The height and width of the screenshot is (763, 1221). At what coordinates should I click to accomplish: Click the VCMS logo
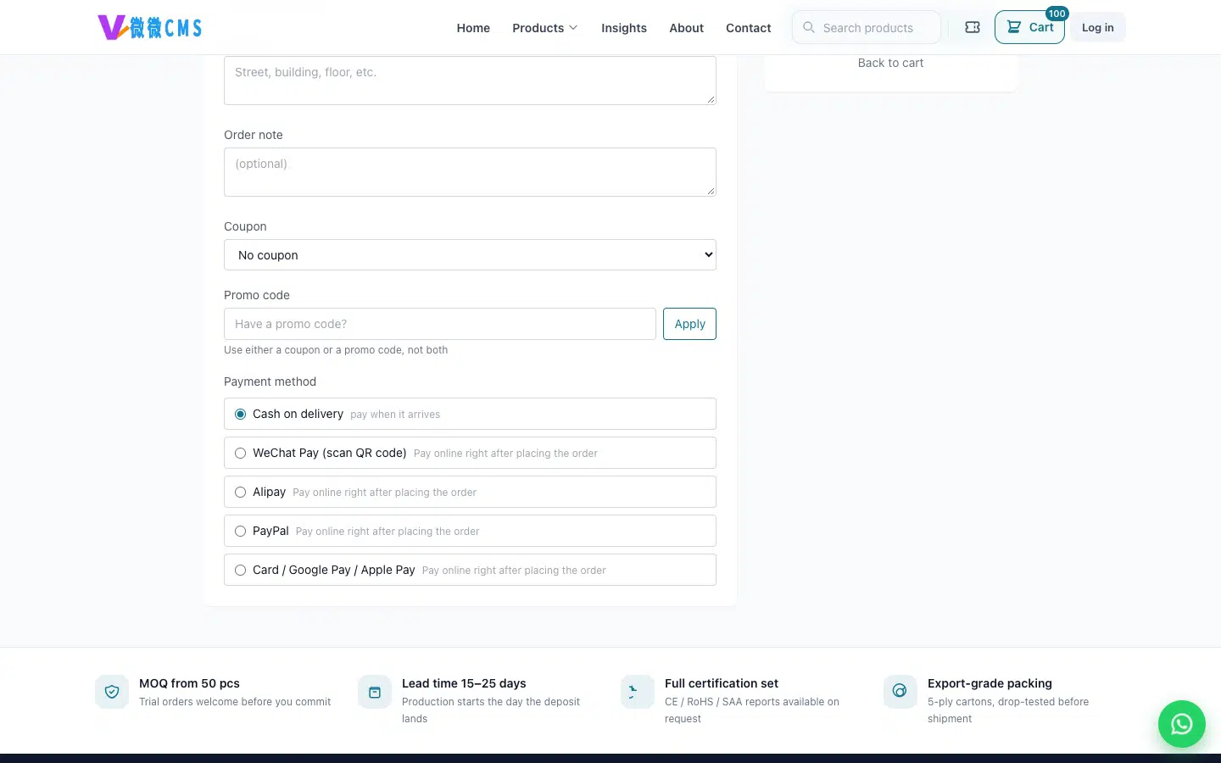[x=150, y=27]
